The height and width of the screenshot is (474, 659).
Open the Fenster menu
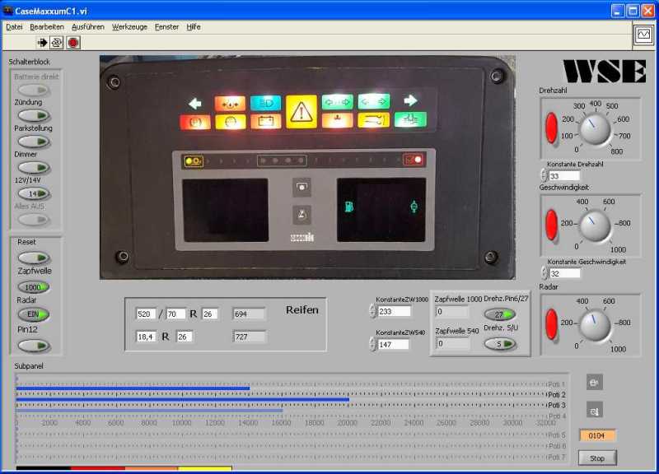tap(166, 27)
